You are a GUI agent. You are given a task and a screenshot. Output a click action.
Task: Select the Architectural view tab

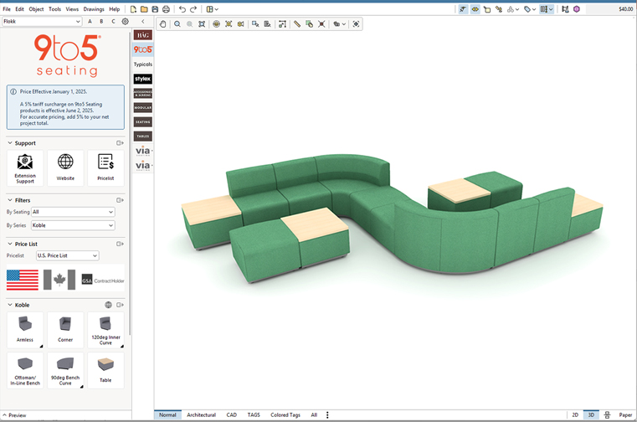tap(201, 414)
